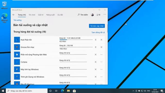This screenshot has width=165, height=93.
Task: Open more options for Máy tính tay Windows
Action: click(x=101, y=69)
